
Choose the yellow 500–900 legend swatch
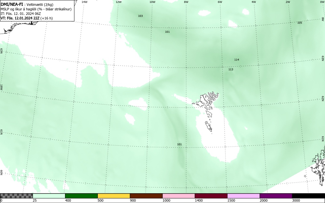114,196
